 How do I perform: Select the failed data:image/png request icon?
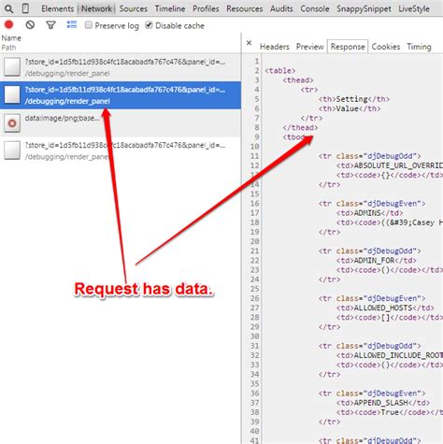12,123
